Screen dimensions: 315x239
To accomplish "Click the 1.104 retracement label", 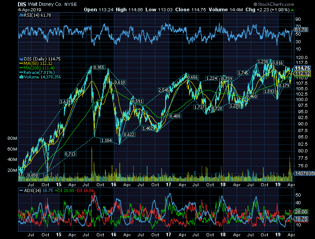I will (106, 140).
